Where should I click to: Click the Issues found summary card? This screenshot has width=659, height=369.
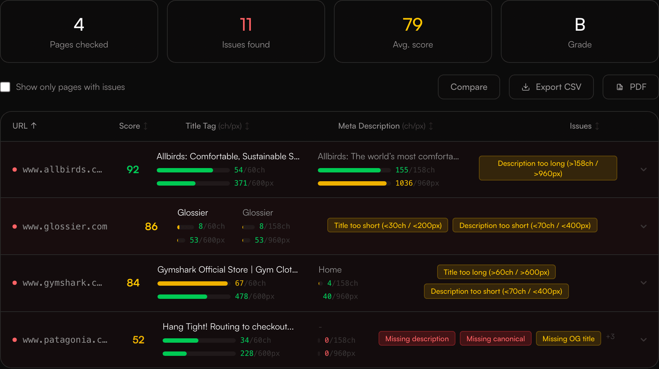(246, 32)
